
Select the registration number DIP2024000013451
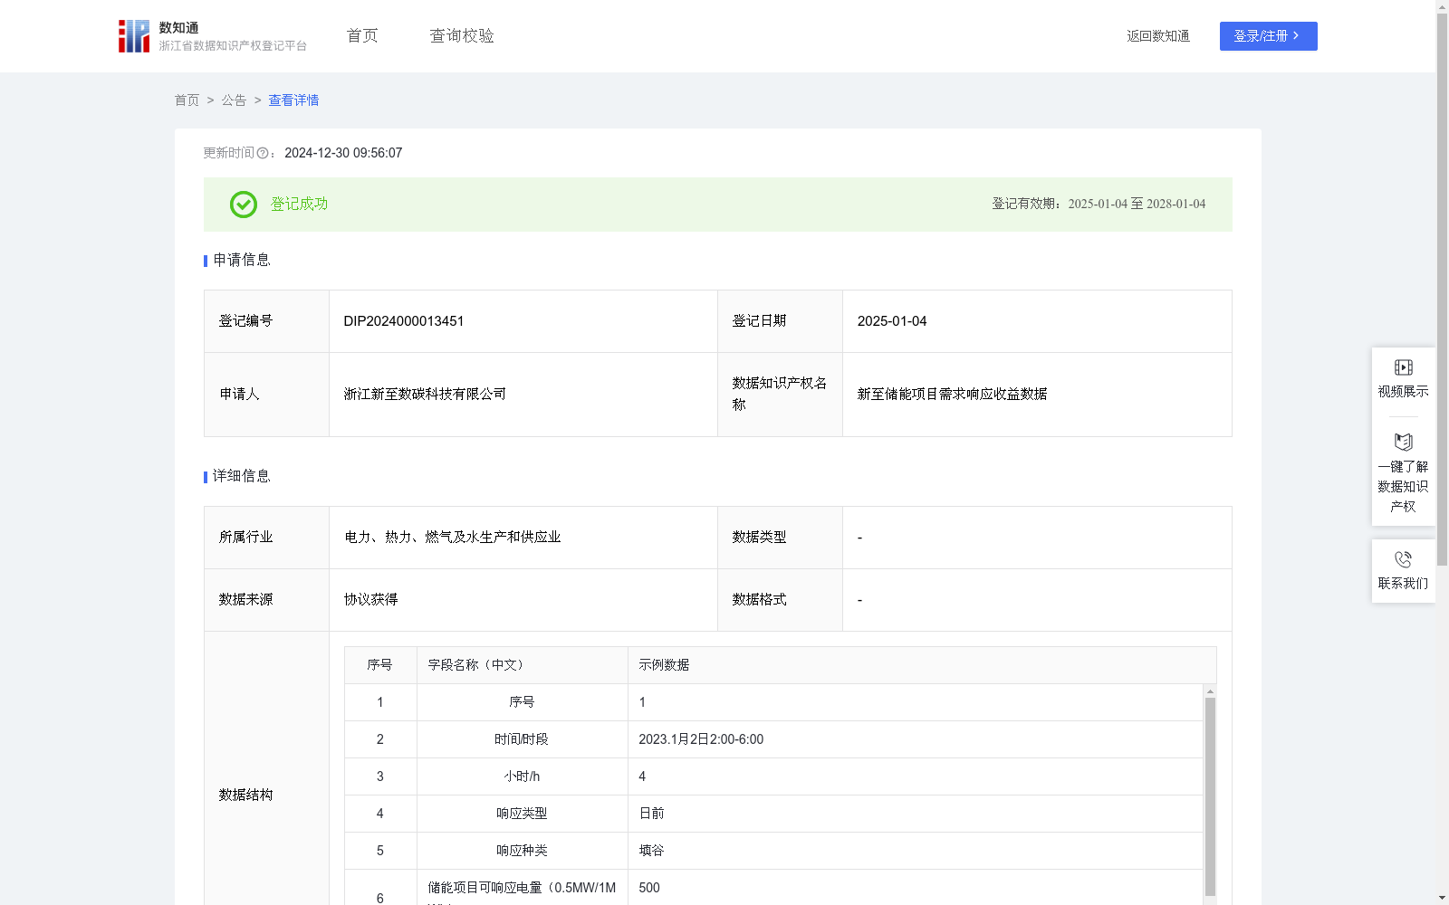pos(403,320)
